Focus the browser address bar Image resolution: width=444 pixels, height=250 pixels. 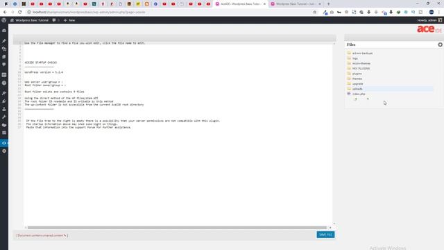coord(170,12)
